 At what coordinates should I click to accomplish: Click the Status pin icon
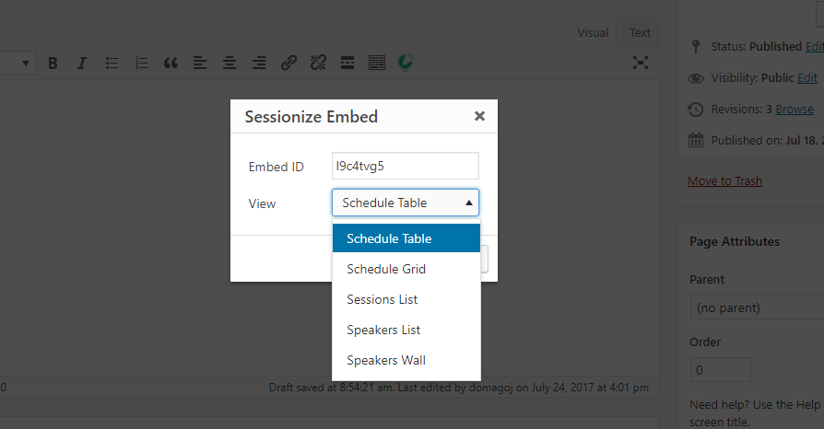696,47
